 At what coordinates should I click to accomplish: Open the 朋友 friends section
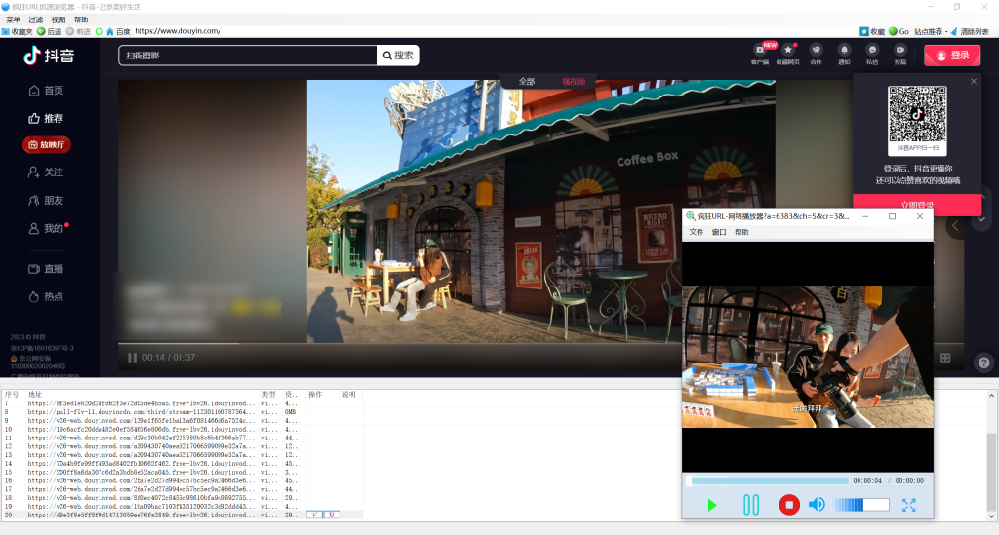pos(46,201)
